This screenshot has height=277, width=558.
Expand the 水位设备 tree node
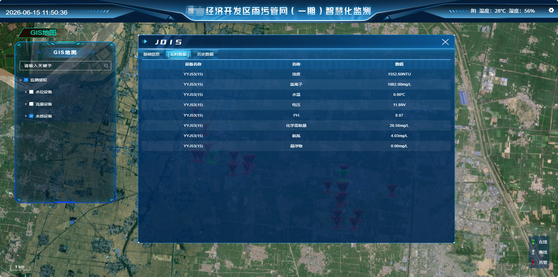coord(26,92)
